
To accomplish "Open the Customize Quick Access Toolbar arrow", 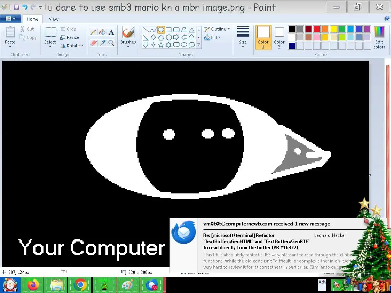I will coord(40,8).
